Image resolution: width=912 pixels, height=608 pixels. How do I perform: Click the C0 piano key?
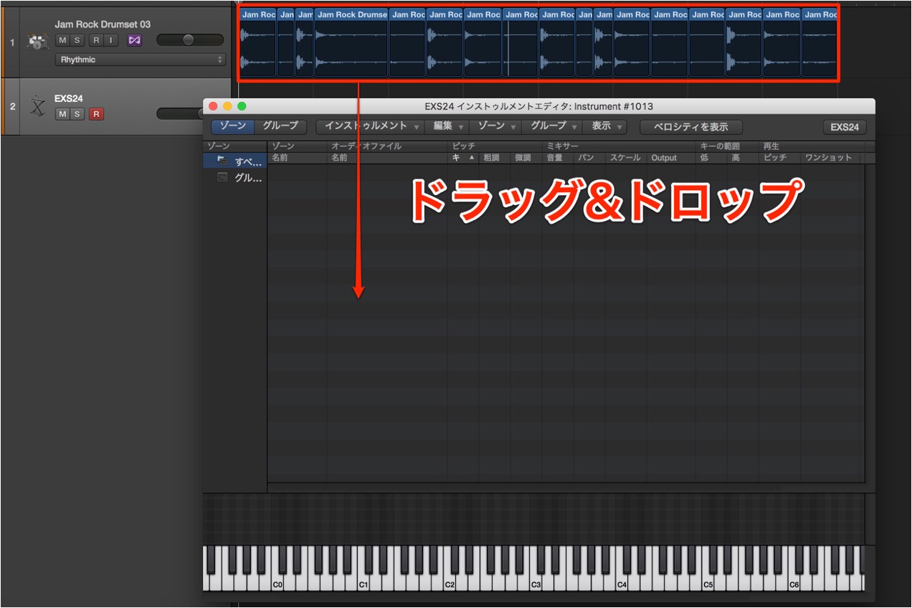tap(277, 569)
